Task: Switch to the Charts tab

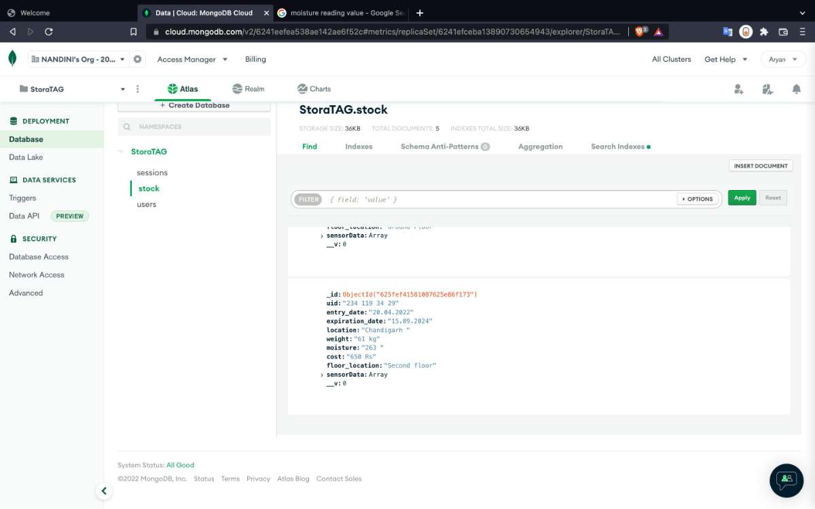Action: [314, 89]
